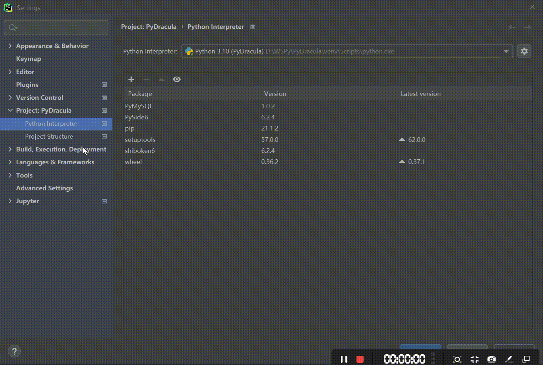543x365 pixels.
Task: Click the latest version 62.0.0 cell
Action: point(417,139)
